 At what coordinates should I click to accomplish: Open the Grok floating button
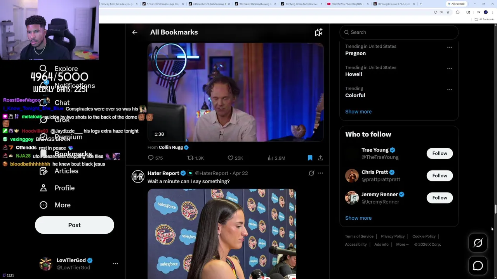pos(478,243)
